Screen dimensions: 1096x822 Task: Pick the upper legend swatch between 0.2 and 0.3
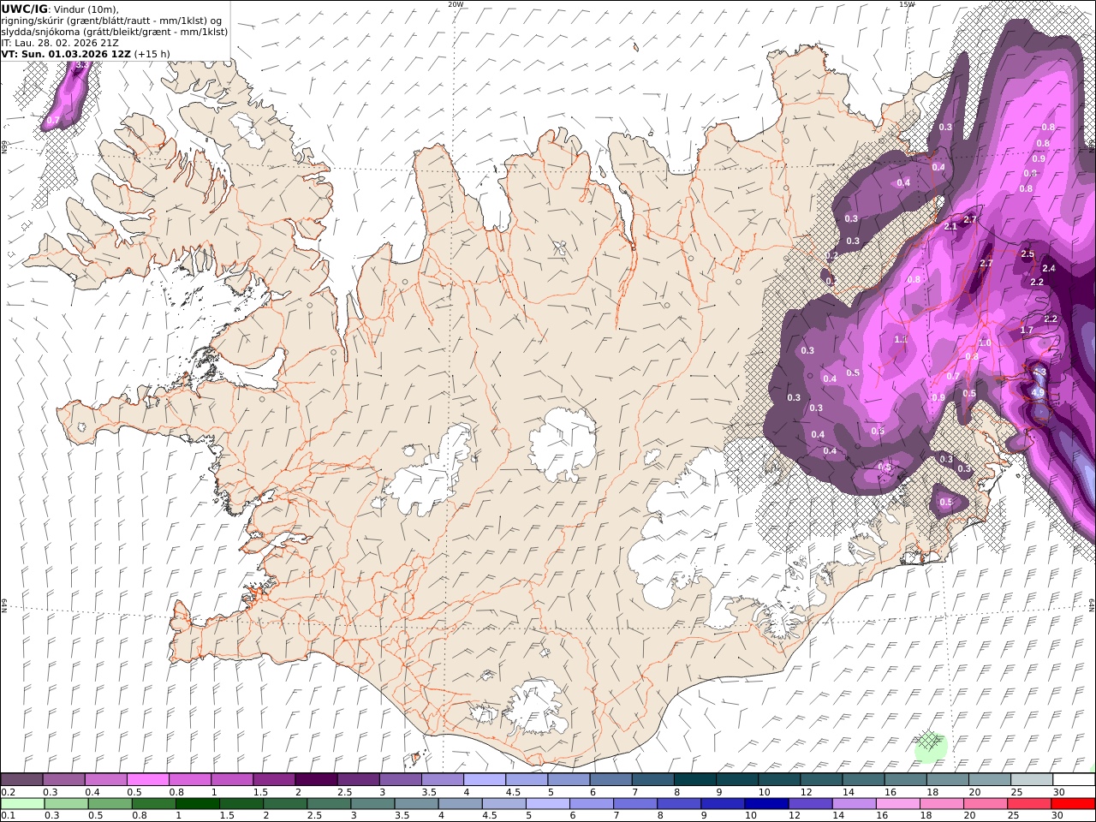point(21,780)
